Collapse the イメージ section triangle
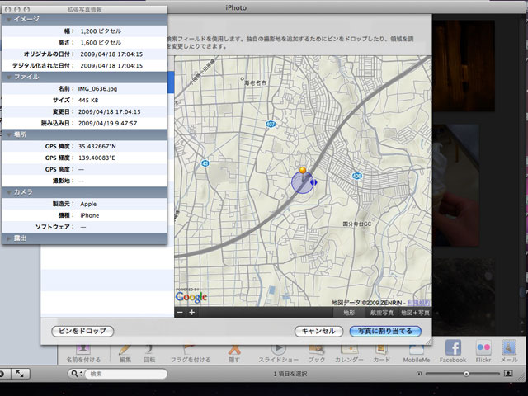 pyautogui.click(x=9, y=20)
